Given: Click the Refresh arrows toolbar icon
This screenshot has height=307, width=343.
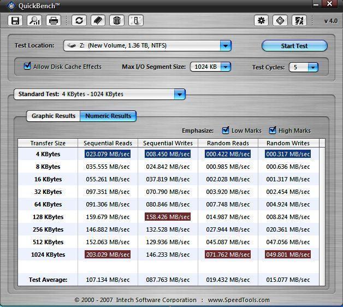Looking at the screenshot, I should click(x=79, y=21).
